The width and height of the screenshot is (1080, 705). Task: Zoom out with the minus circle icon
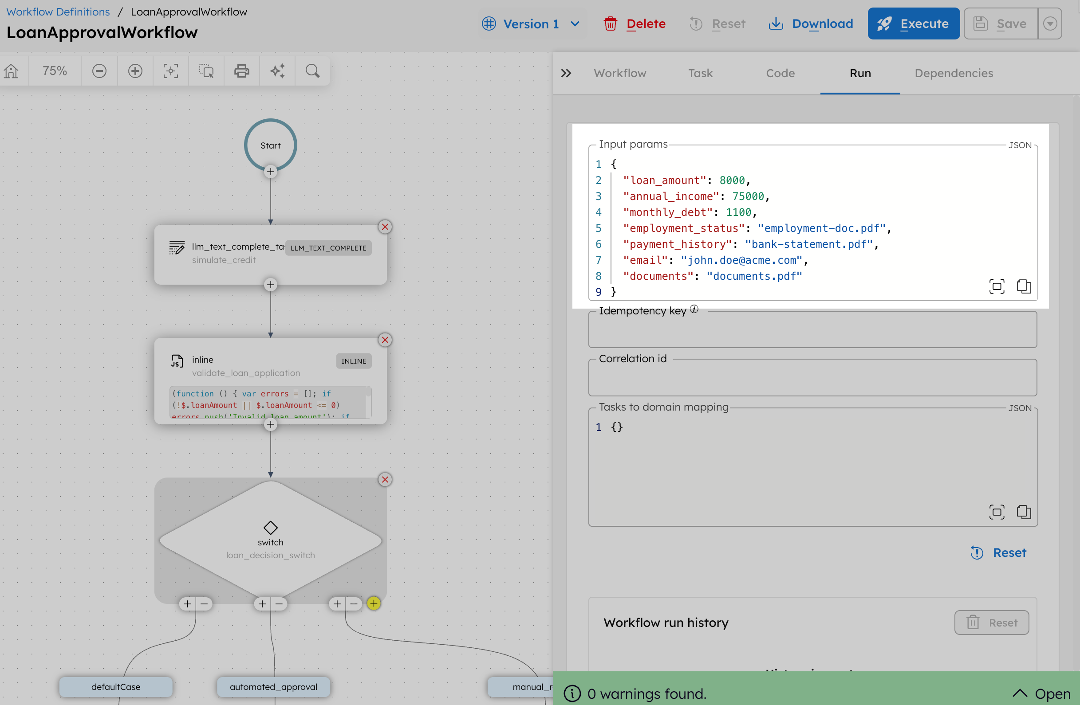[99, 71]
